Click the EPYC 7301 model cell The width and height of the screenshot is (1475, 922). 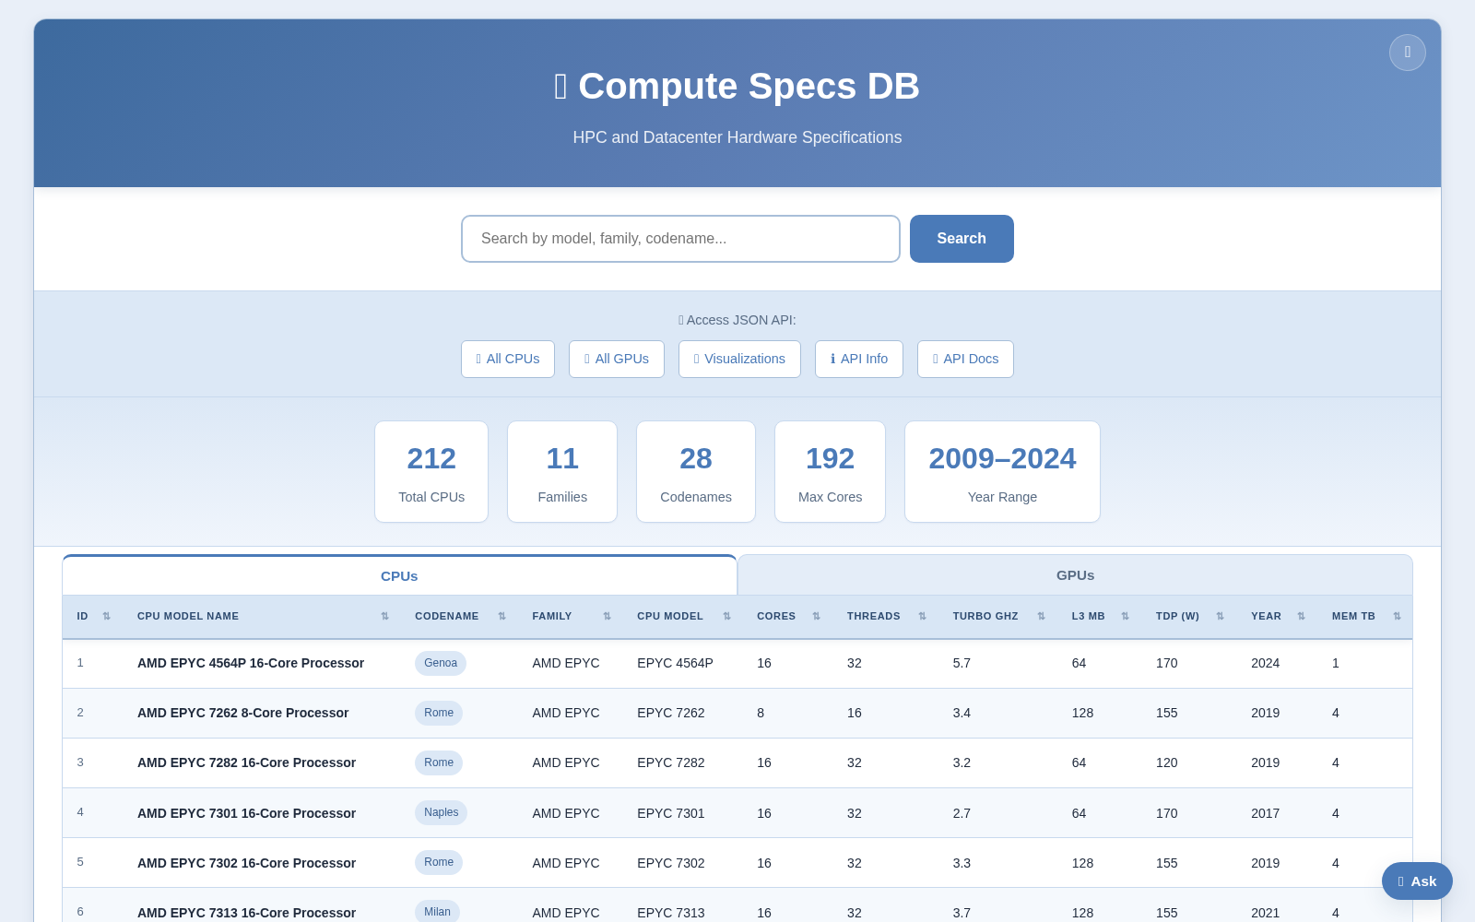[x=671, y=813]
